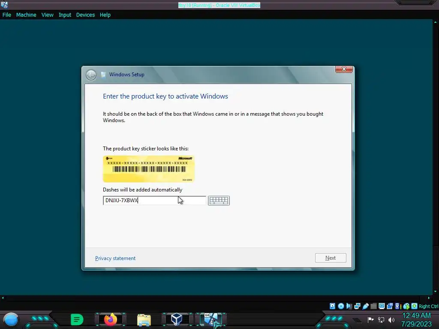Click the audio status icon
The image size is (439, 329).
click(349, 306)
